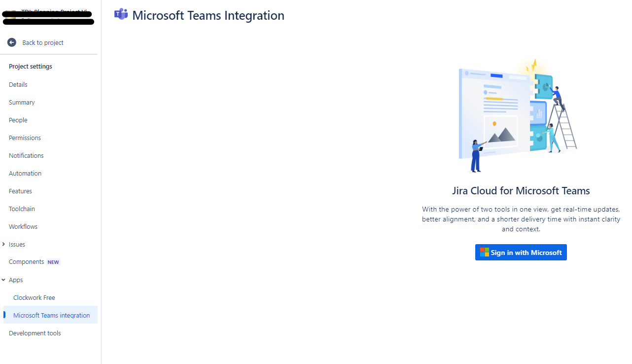Select Microsoft Teams integration in the sidebar
The width and height of the screenshot is (632, 364).
(51, 315)
